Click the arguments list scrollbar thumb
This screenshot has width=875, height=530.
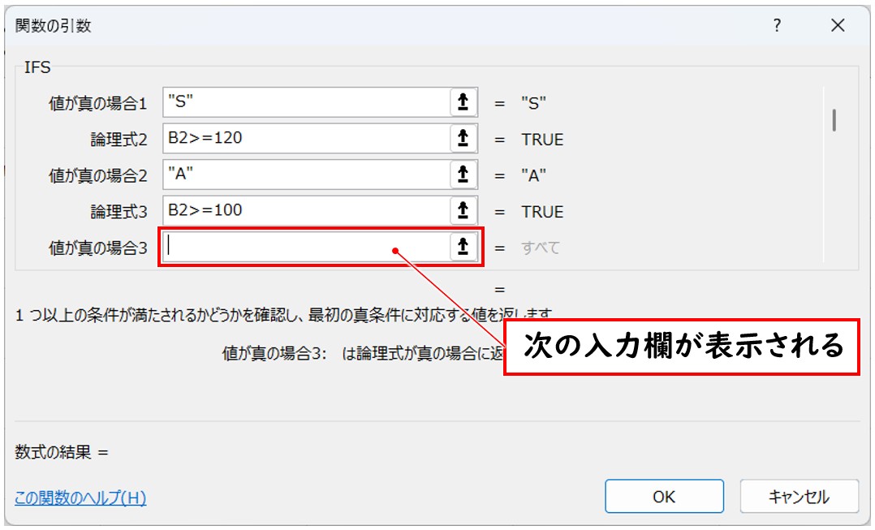834,120
